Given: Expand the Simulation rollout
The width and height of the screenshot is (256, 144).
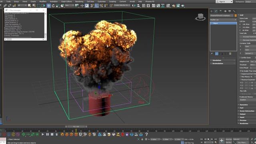Looking at the screenshot, I should [223, 60].
